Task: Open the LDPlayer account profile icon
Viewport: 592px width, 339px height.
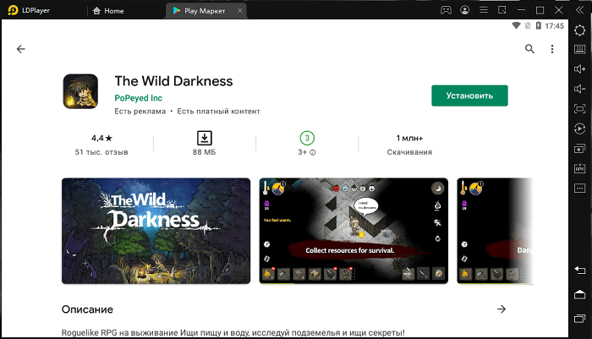Action: pos(465,10)
